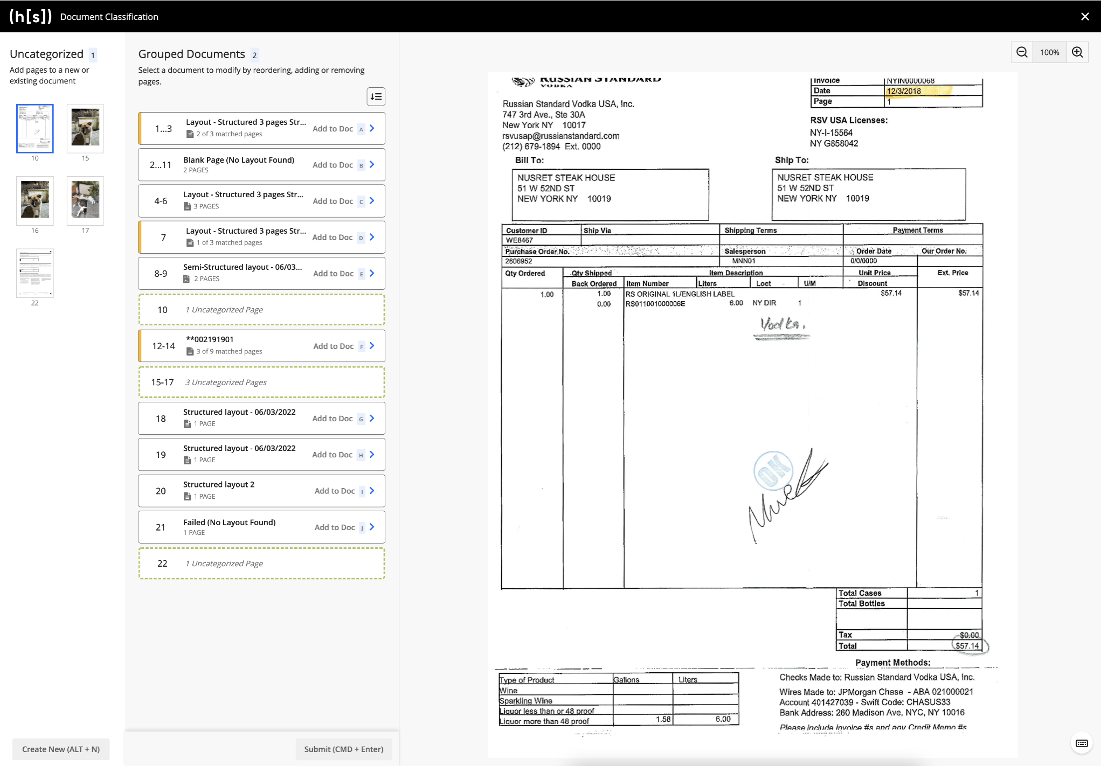1101x766 pixels.
Task: Click Add to Doc C
Action: point(338,201)
